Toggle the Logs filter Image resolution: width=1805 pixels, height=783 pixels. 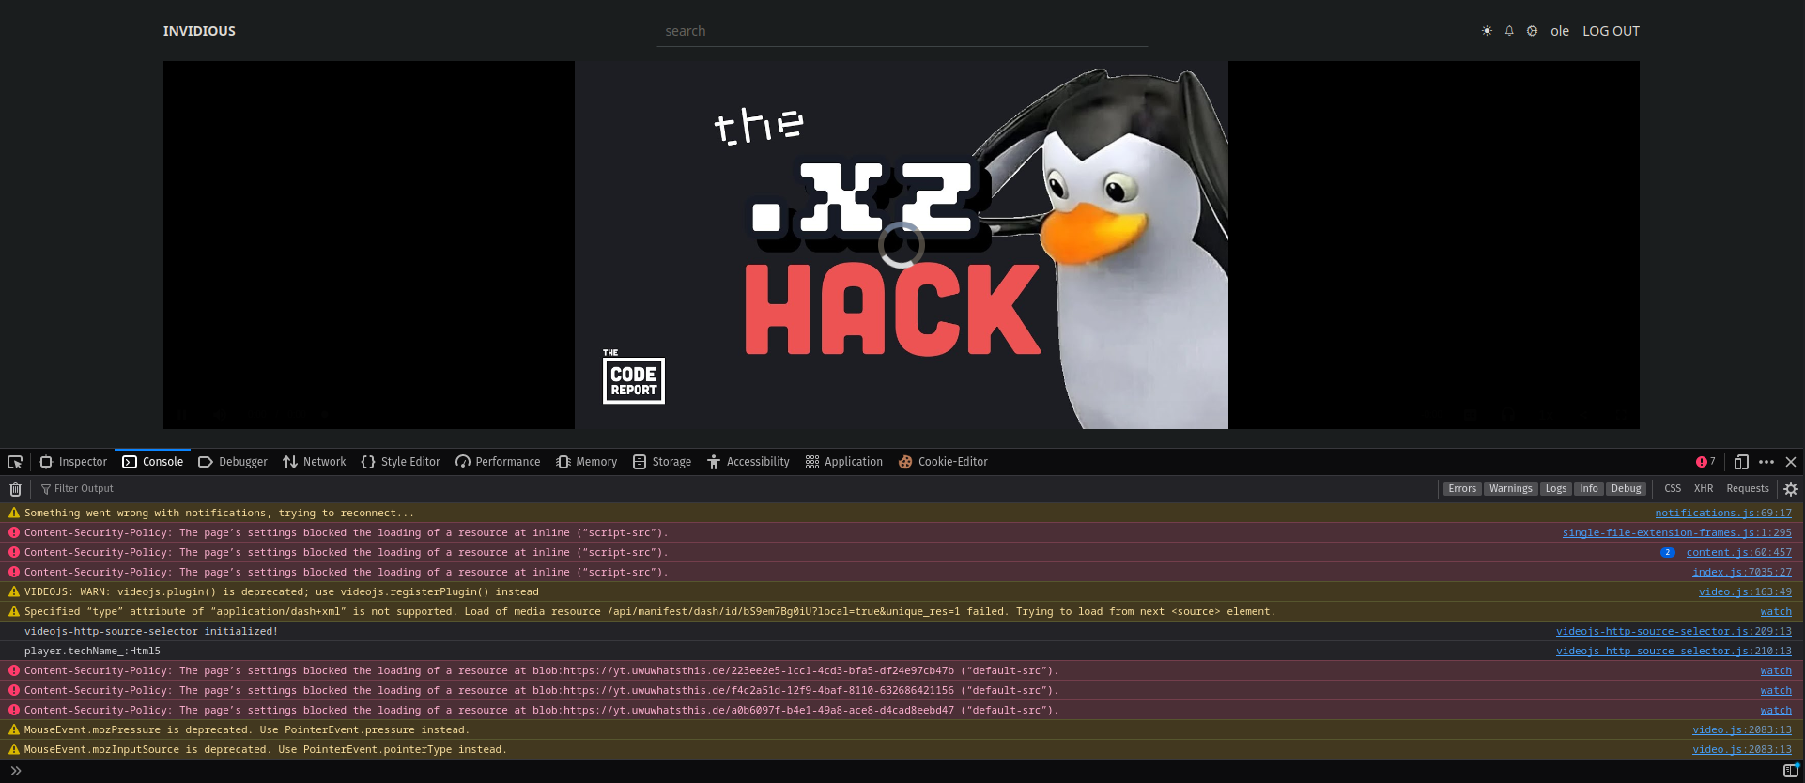tap(1556, 488)
